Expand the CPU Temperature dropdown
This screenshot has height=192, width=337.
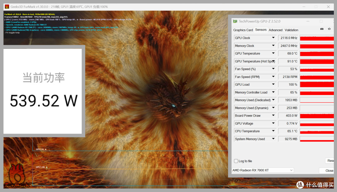click(x=273, y=131)
